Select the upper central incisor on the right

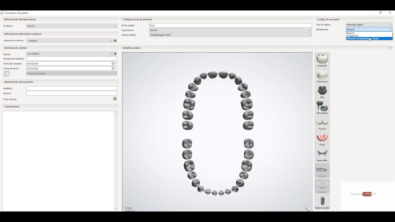(223, 75)
